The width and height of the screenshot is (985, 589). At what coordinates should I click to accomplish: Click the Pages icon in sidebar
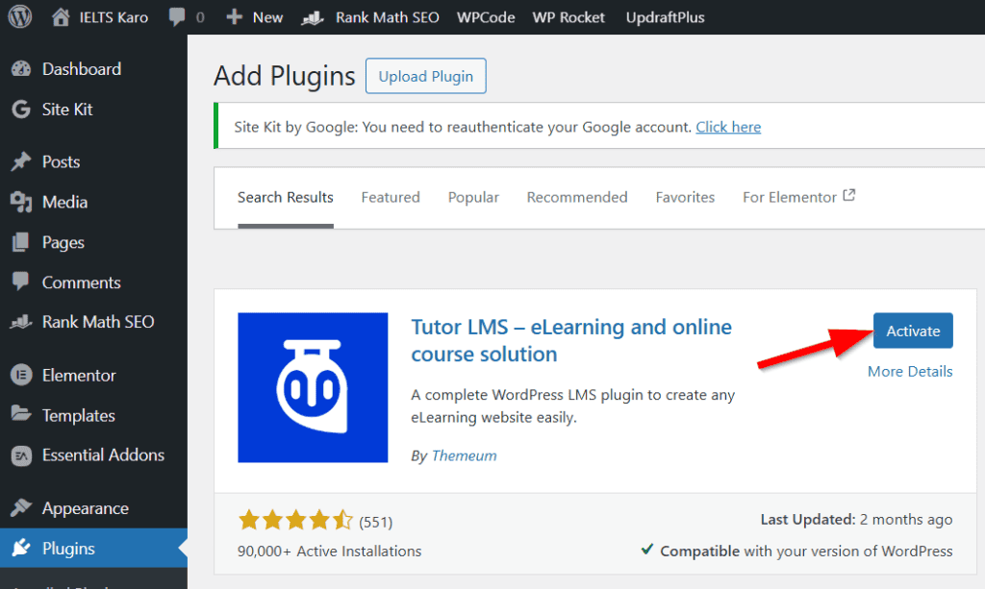tap(21, 242)
